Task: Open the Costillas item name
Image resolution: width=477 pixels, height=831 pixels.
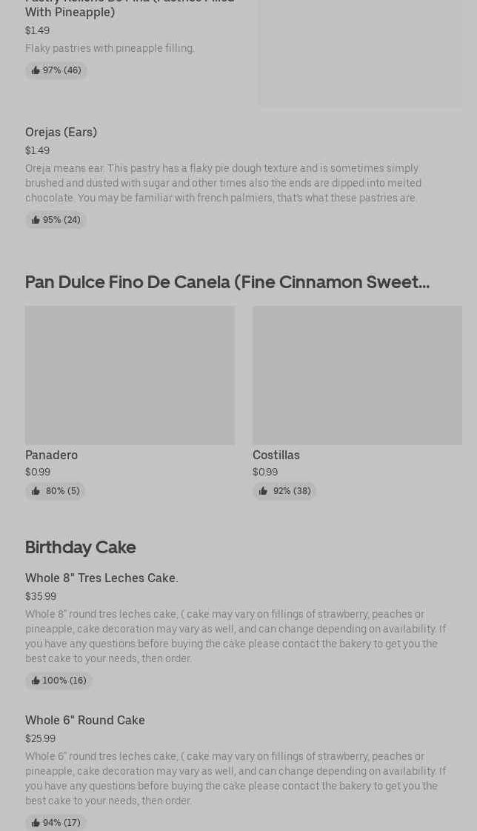Action: [x=276, y=455]
